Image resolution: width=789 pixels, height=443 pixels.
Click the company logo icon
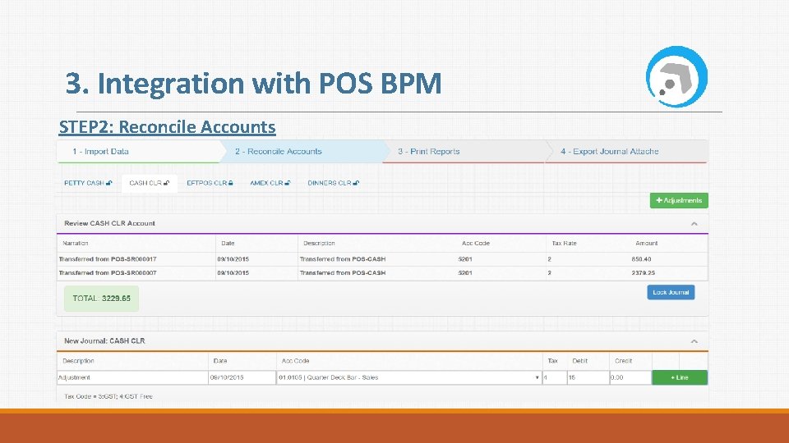pos(676,77)
